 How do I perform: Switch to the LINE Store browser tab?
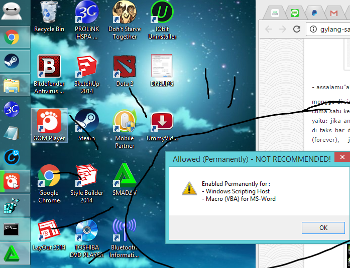(x=275, y=13)
